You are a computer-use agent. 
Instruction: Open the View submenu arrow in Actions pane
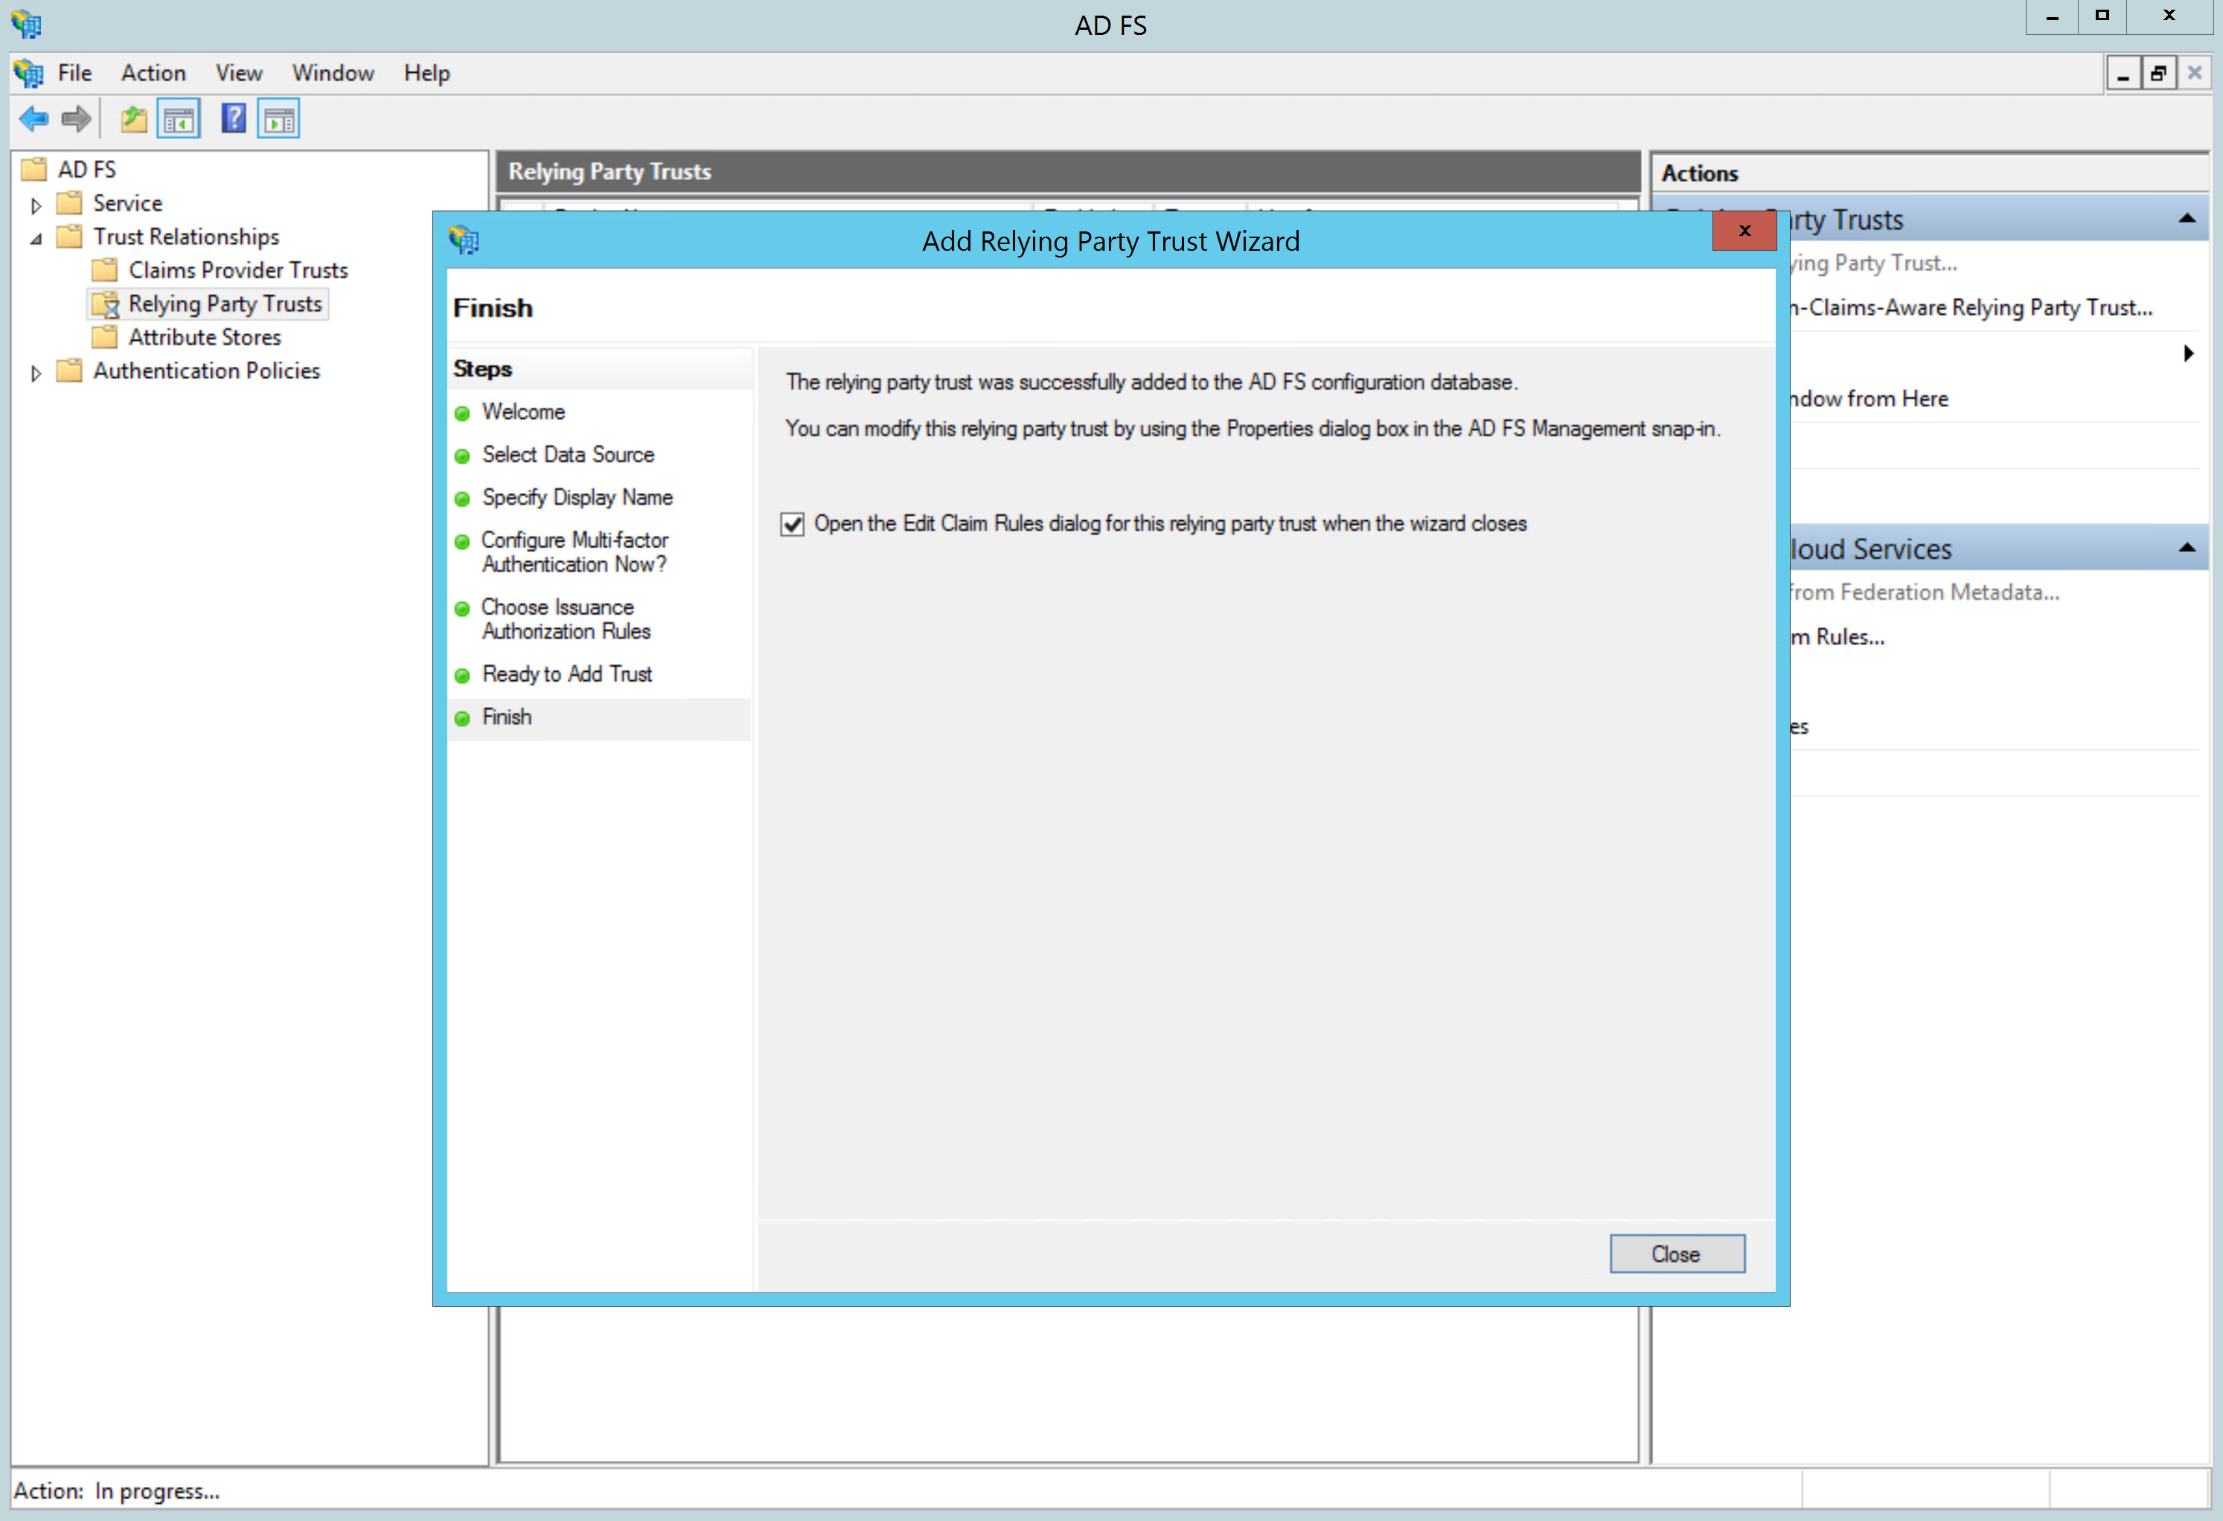click(2189, 353)
